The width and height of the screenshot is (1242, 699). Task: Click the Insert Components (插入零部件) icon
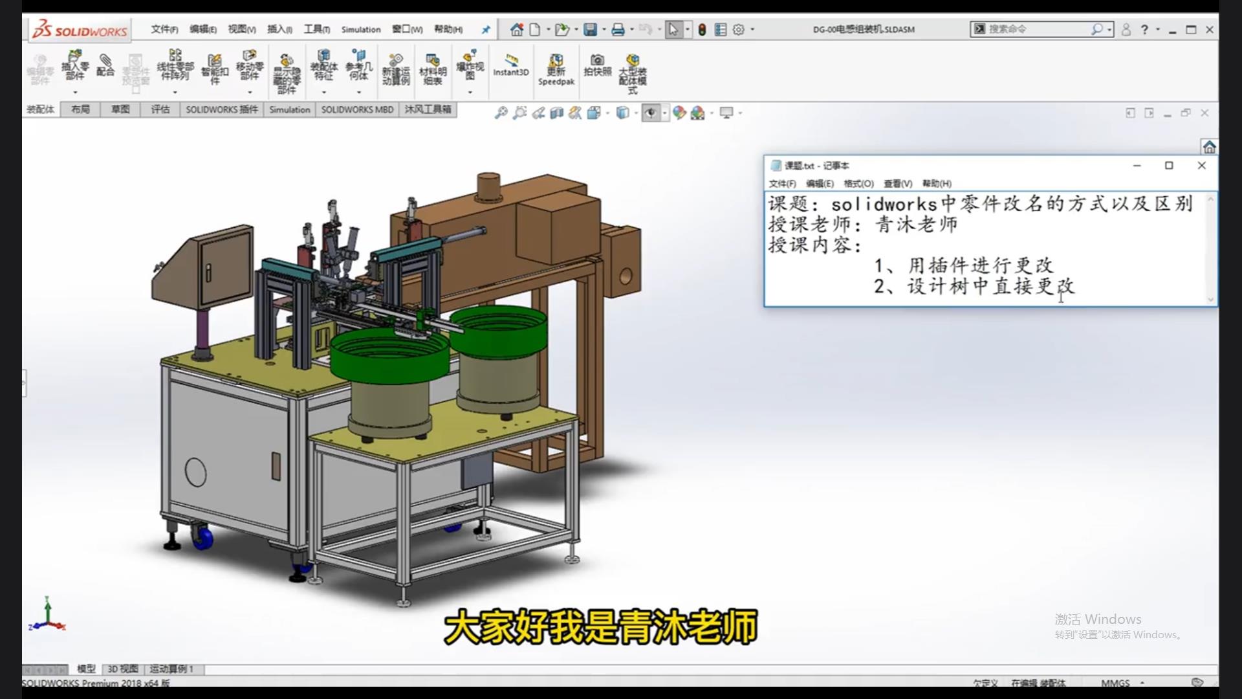(75, 65)
